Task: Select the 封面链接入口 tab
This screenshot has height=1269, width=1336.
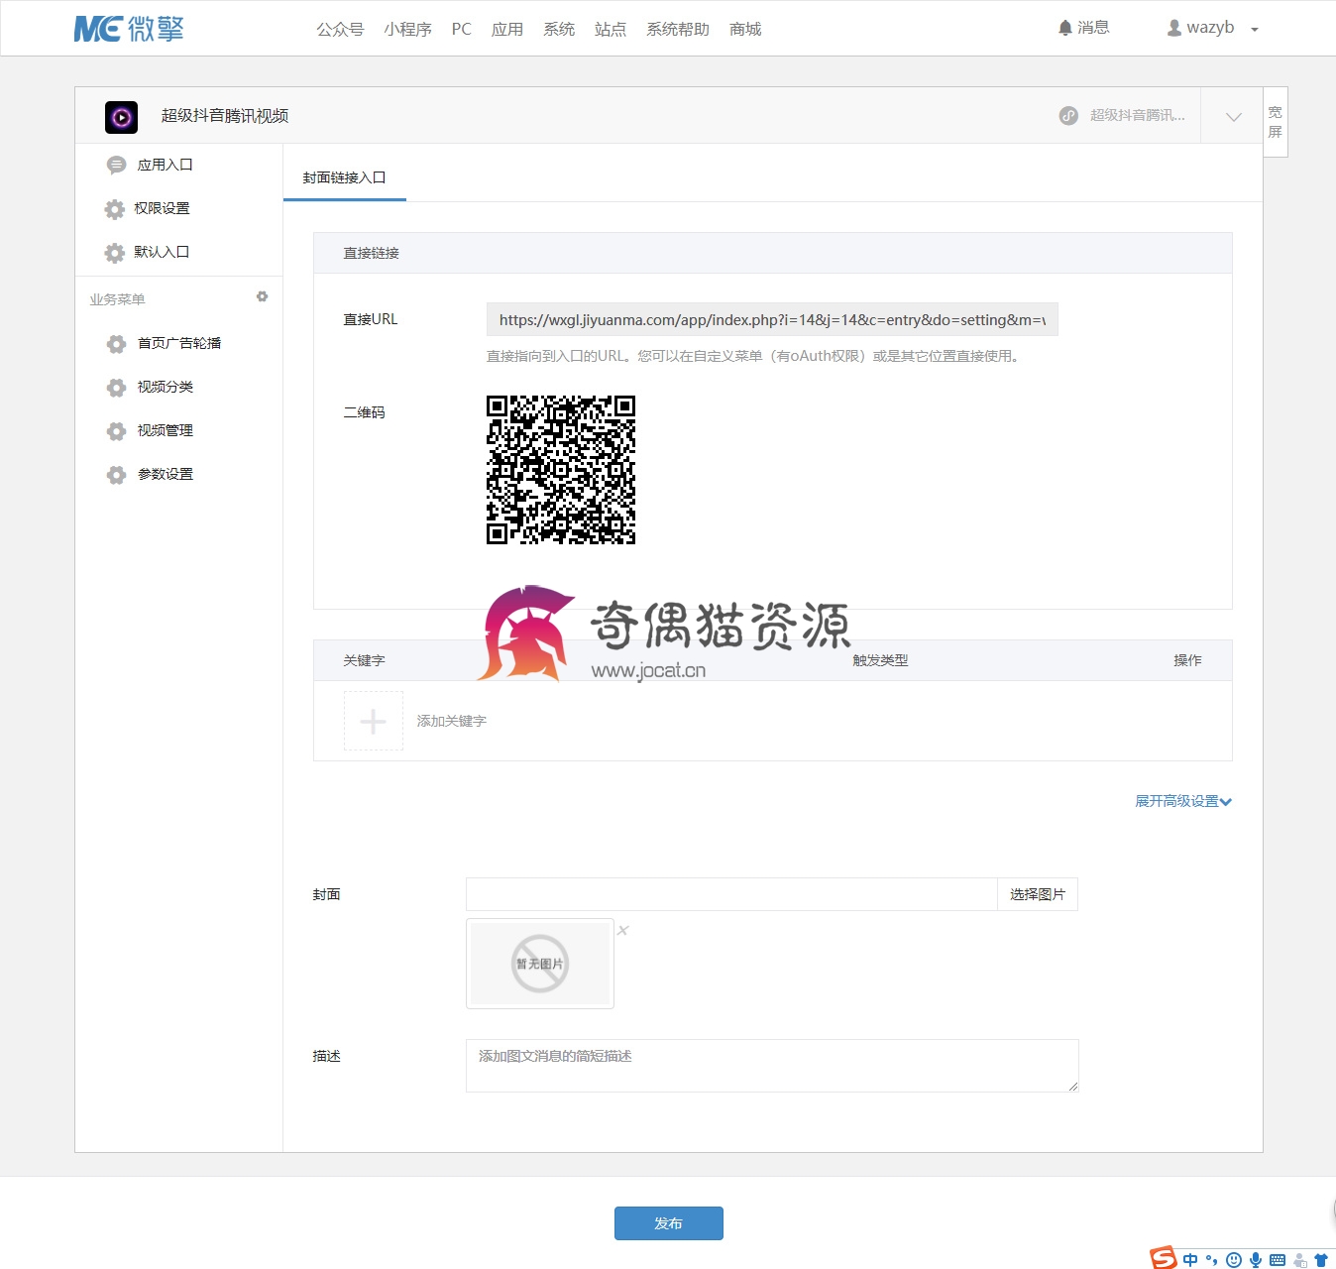Action: point(344,177)
